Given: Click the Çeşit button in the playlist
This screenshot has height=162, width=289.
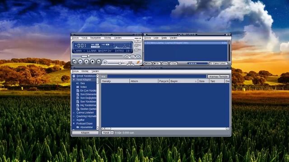Looking at the screenshot, I should [x=173, y=63].
